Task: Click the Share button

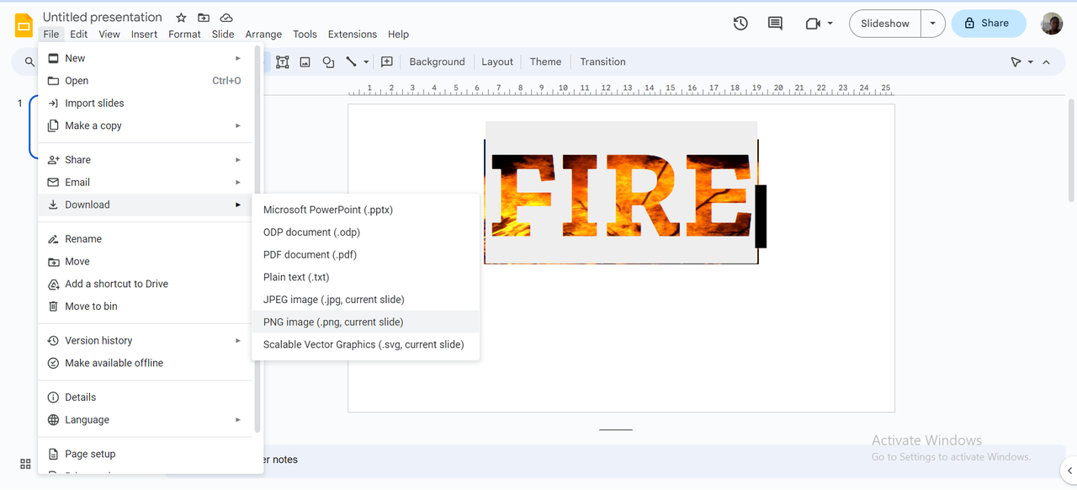Action: (x=989, y=24)
